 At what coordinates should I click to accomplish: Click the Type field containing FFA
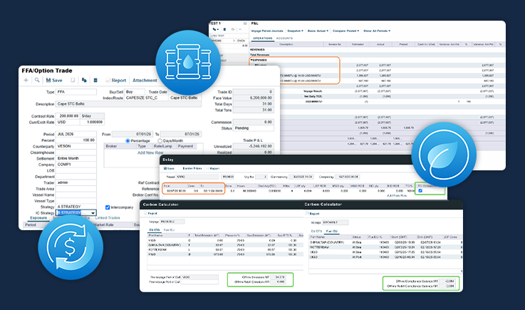(x=76, y=92)
